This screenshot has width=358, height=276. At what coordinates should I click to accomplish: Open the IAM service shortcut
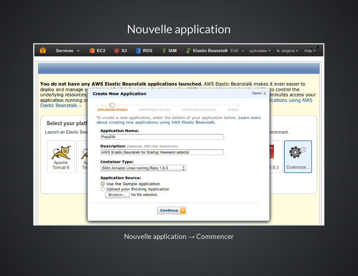pyautogui.click(x=169, y=51)
